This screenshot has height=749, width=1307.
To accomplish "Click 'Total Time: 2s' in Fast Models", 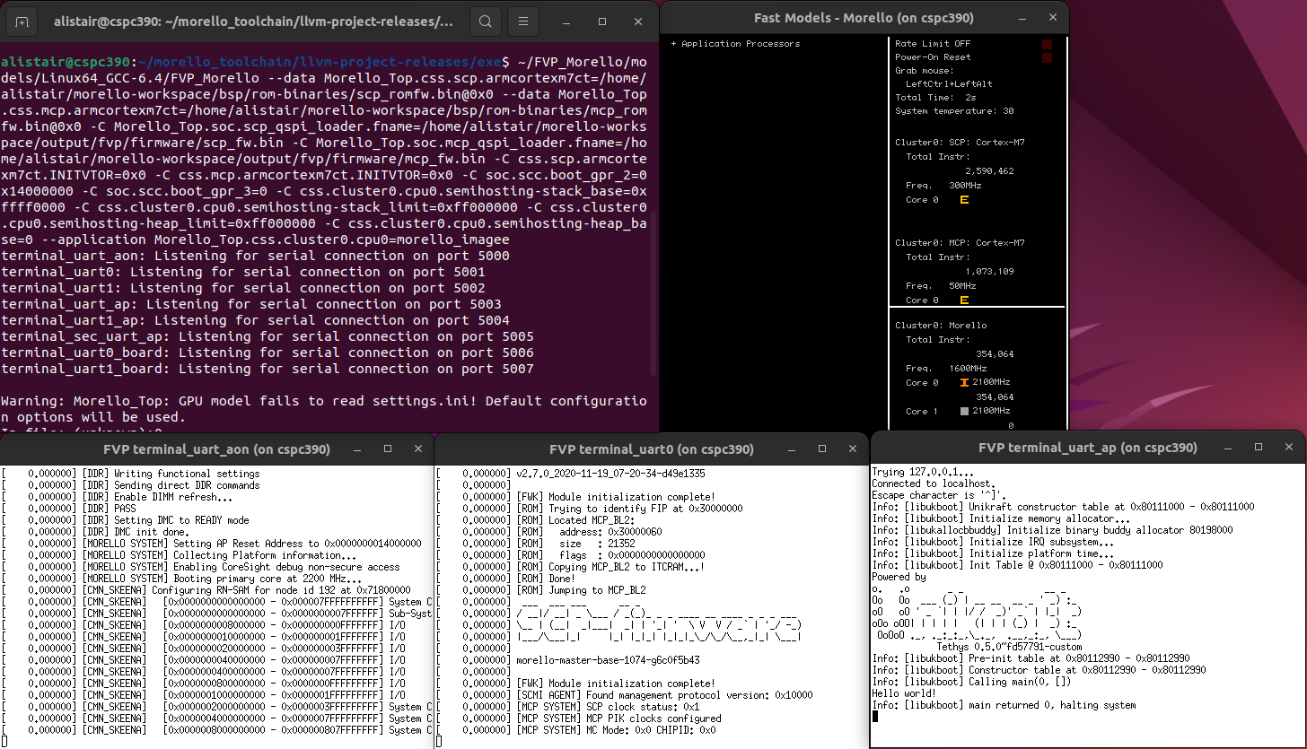I will tap(935, 97).
